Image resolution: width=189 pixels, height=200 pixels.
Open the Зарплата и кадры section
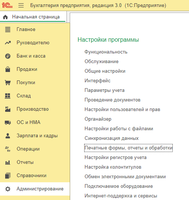point(37,135)
